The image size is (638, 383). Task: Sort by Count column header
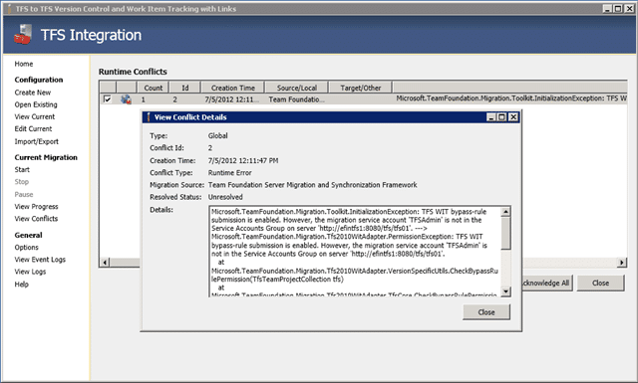(153, 88)
